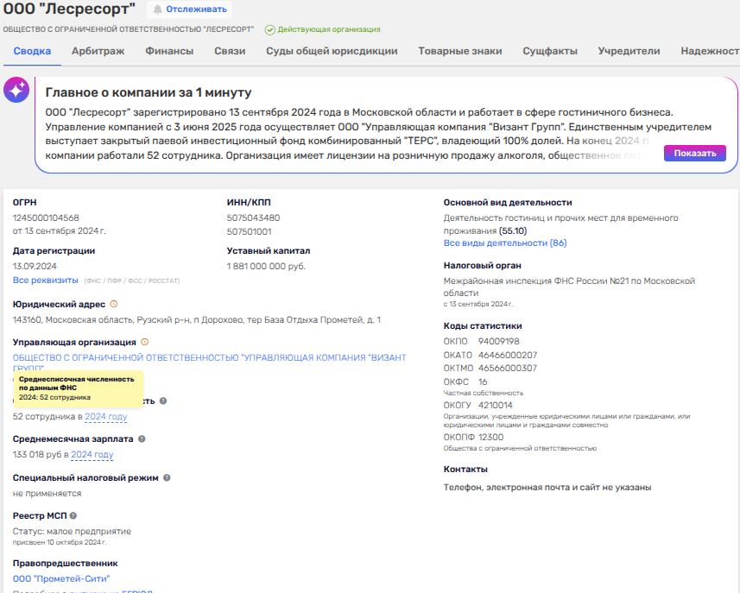Click the help icon next to Среднемесячная зарплата
This screenshot has width=740, height=593.
click(x=142, y=438)
